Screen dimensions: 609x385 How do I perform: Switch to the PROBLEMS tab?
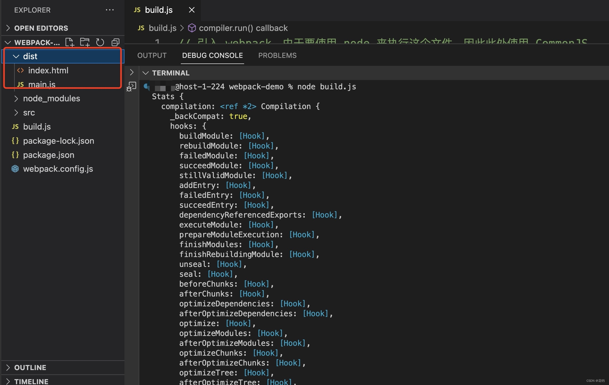277,55
